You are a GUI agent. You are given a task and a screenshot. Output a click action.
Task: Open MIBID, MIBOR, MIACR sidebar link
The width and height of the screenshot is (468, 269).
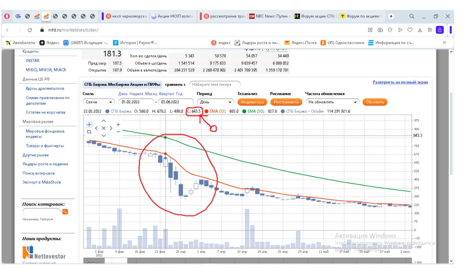[x=46, y=70]
